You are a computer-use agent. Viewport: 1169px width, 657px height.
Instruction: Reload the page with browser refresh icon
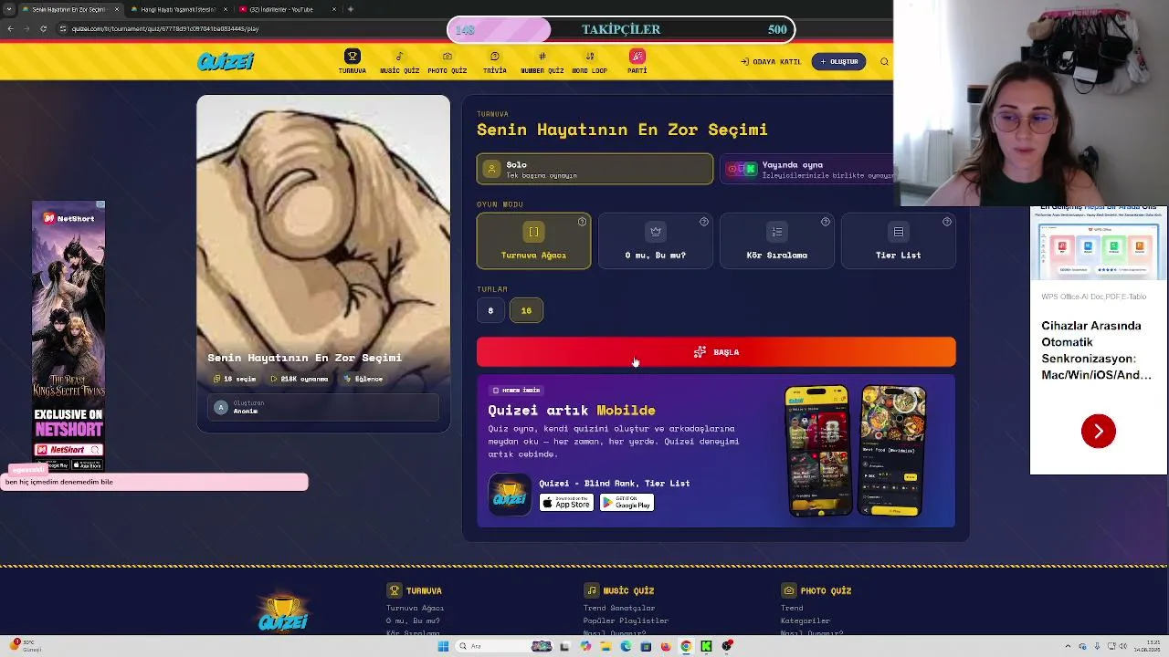click(x=43, y=28)
